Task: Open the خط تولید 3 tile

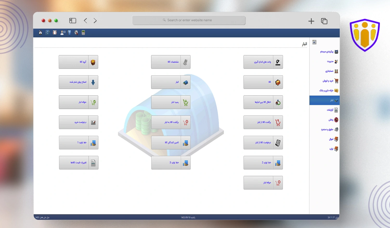Action: [171, 163]
